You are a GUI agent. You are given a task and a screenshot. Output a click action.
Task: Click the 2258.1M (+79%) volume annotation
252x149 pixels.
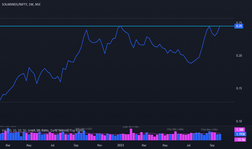pyautogui.click(x=131, y=127)
